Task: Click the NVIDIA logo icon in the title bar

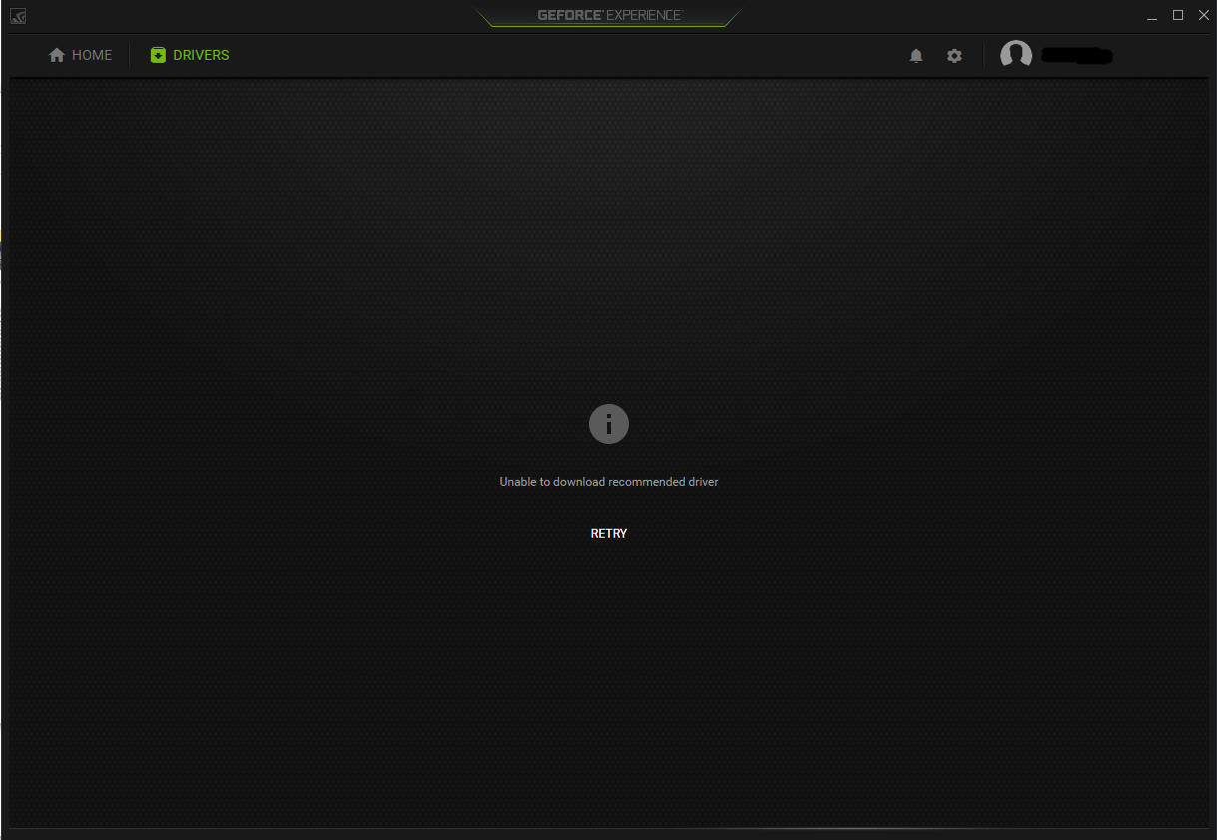Action: pos(18,16)
